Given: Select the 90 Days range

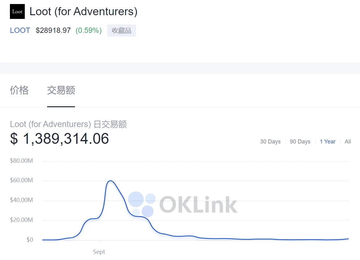Looking at the screenshot, I should pos(300,142).
